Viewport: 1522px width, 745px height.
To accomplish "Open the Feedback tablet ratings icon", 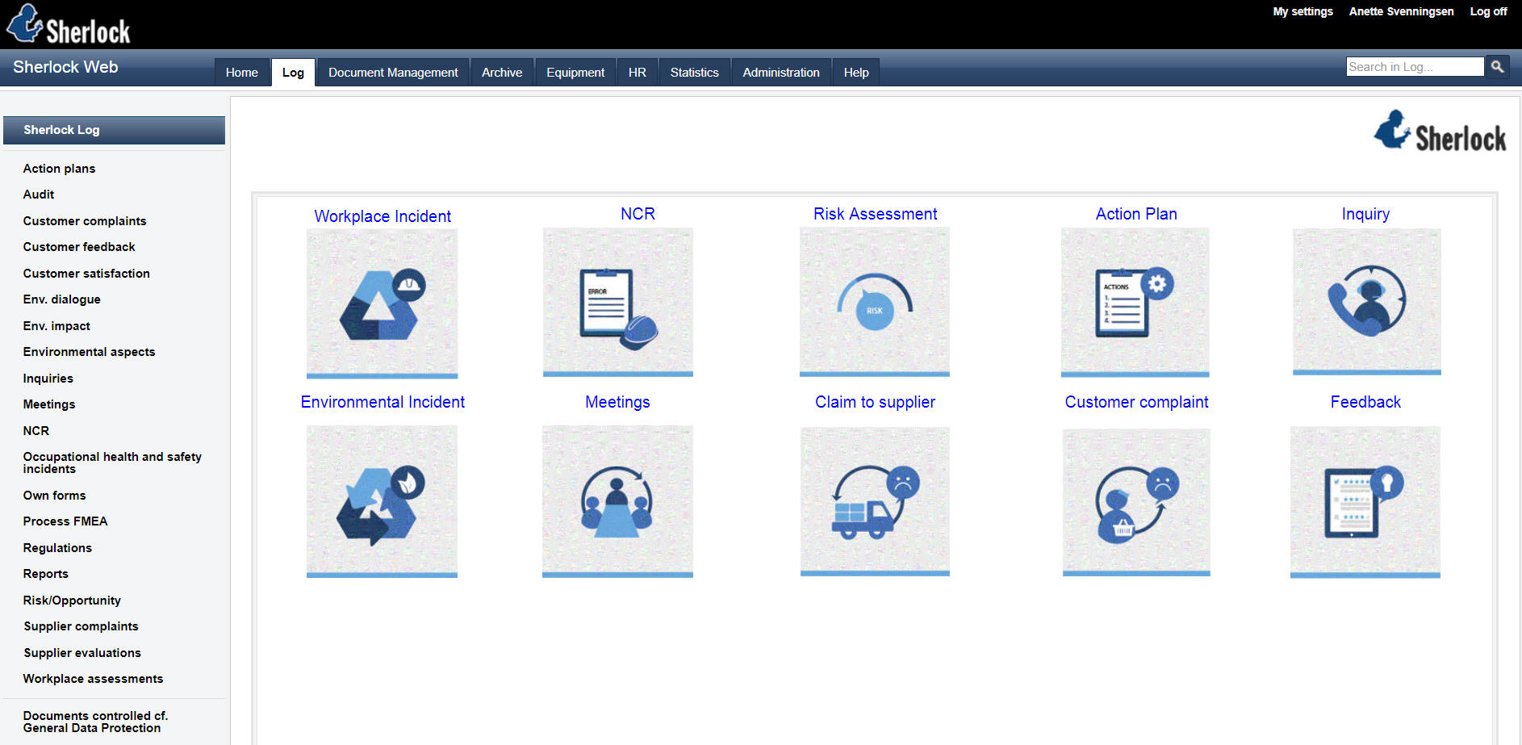I will coord(1365,502).
